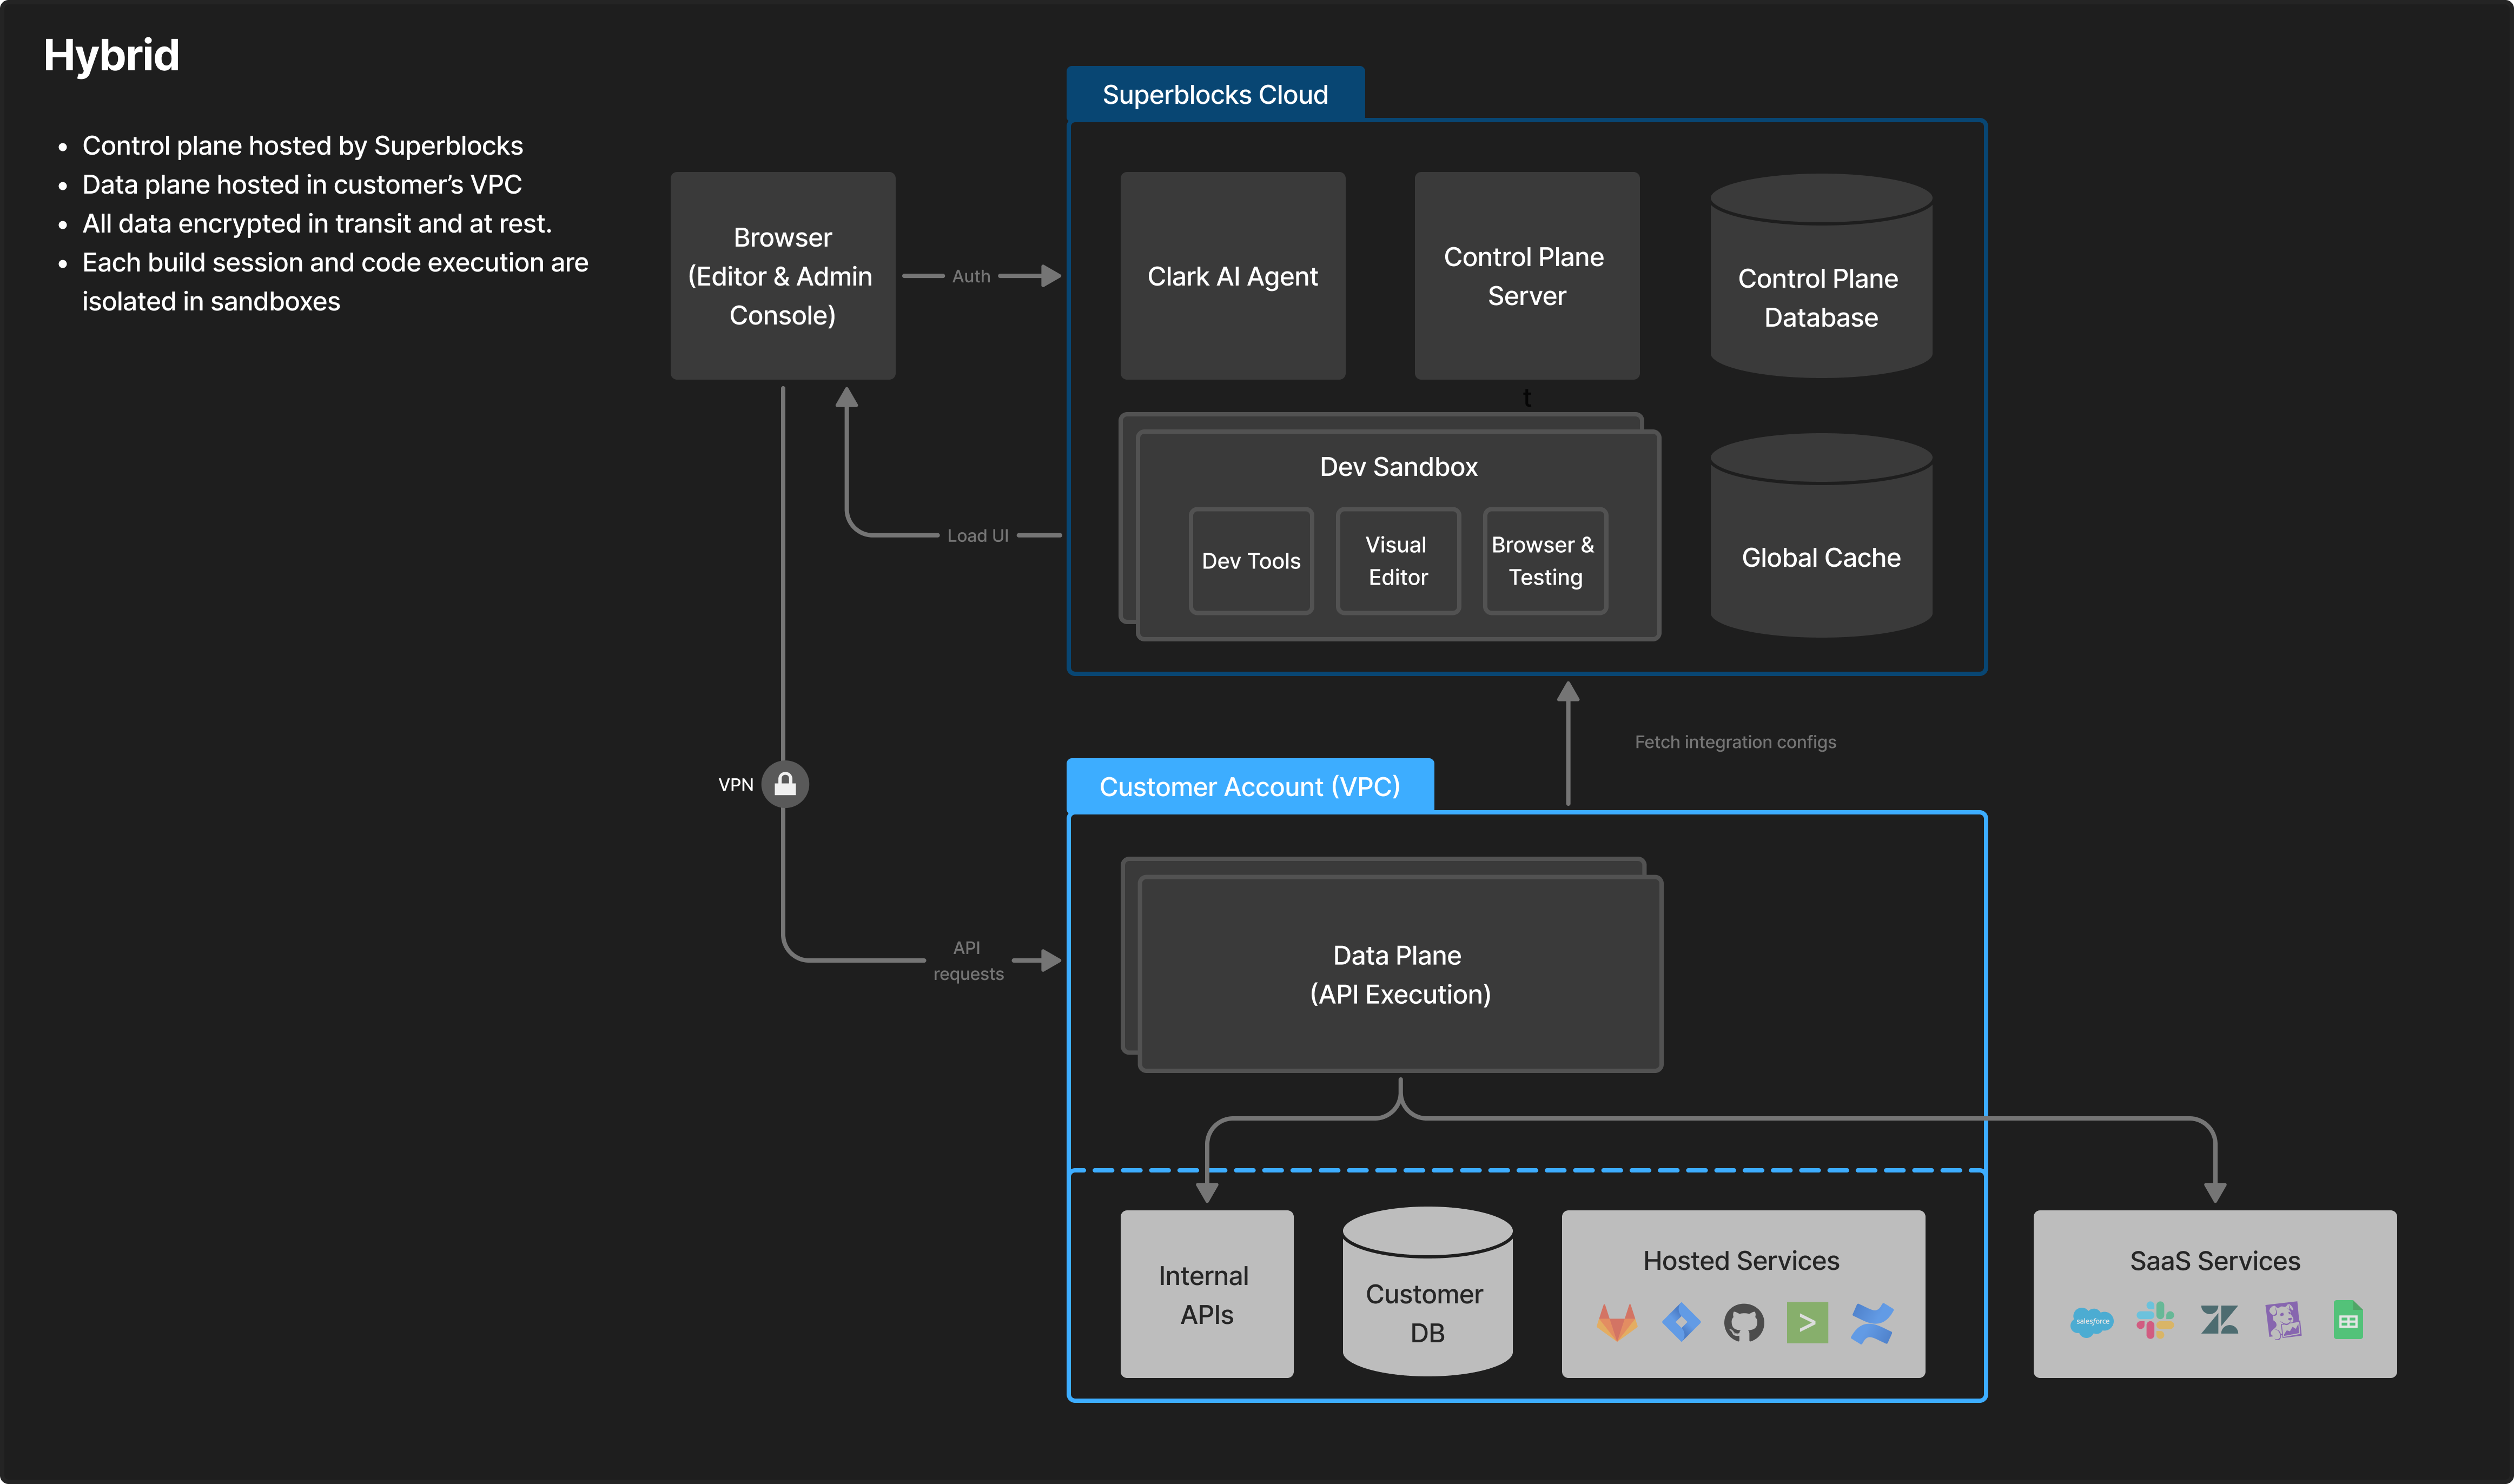Click the Salesforce cloud logo
Viewport: 2514px width, 1484px height.
pyautogui.click(x=2091, y=1321)
